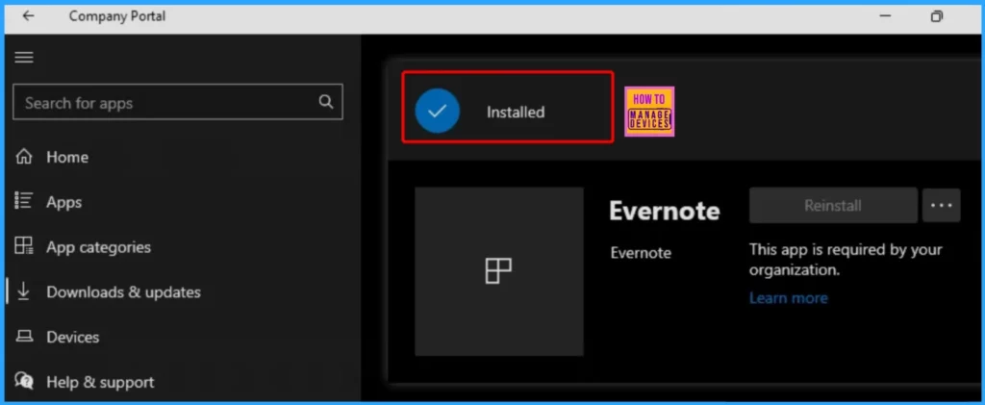
Task: Click the App categories grid icon
Action: (24, 246)
